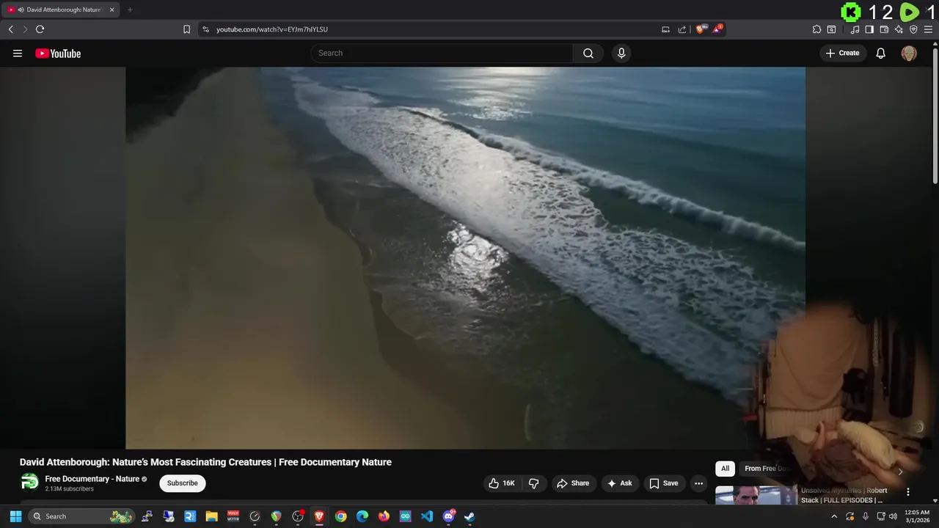Click the install/cast icon in address bar
Viewport: 939px width, 528px height.
point(665,29)
